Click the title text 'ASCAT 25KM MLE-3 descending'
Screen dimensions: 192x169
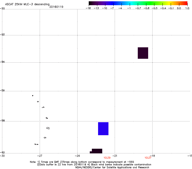coord(27,4)
